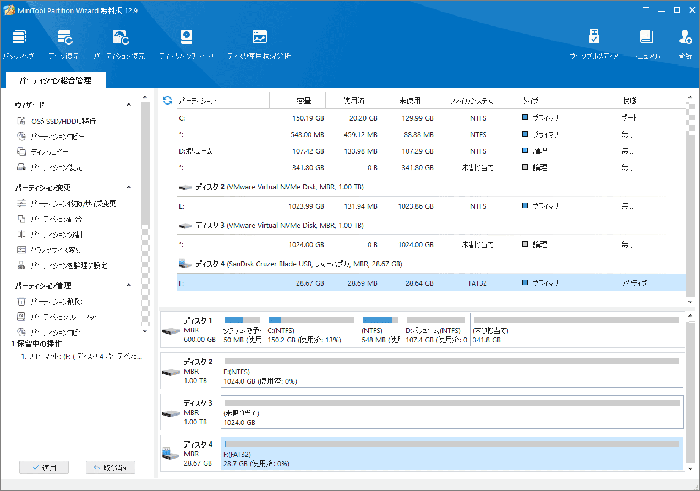Select ディスクコピー in the sidebar

(42, 152)
